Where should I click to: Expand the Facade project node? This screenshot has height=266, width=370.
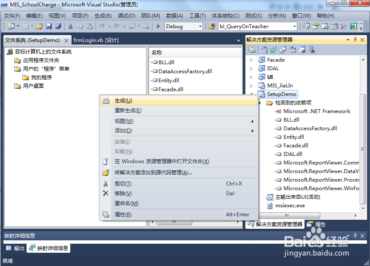251,60
